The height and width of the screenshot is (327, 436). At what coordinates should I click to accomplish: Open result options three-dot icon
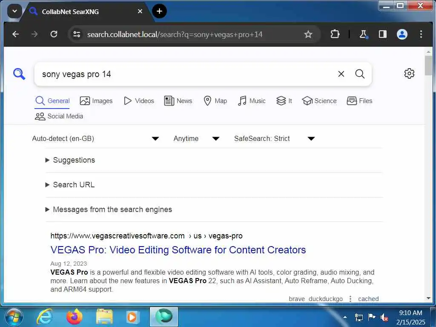(x=350, y=299)
